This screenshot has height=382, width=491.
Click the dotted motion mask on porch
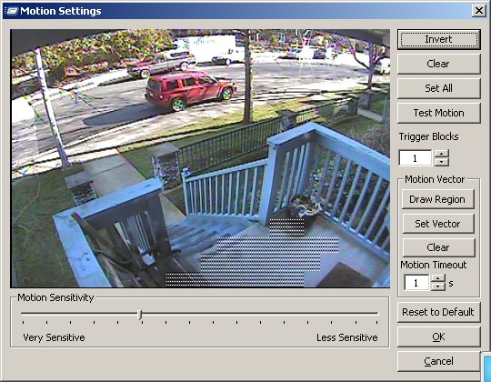click(253, 253)
